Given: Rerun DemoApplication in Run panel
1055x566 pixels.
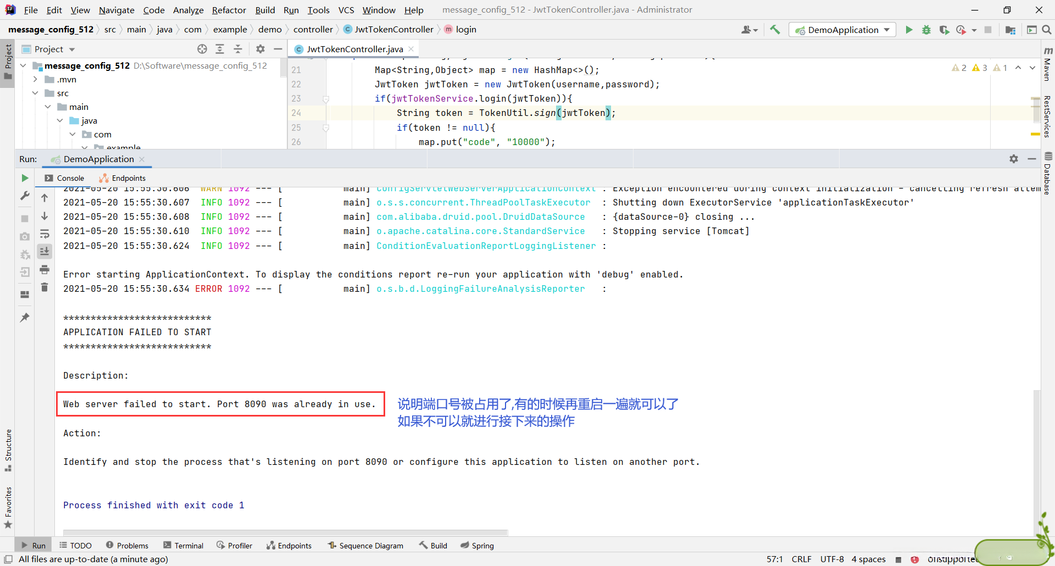Looking at the screenshot, I should (25, 178).
